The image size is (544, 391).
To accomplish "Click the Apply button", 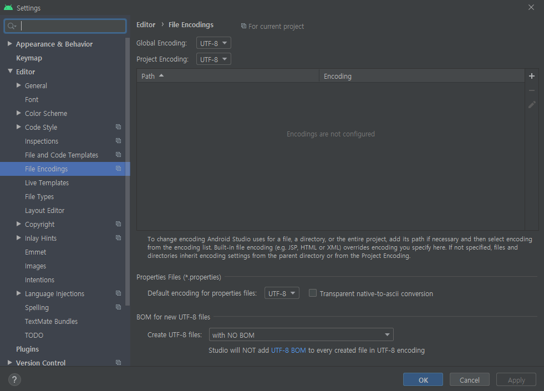I will pos(516,379).
